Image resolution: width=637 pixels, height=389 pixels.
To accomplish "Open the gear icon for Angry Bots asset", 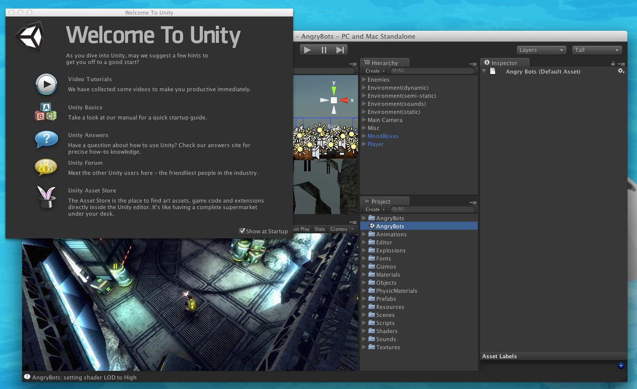I will [x=621, y=71].
